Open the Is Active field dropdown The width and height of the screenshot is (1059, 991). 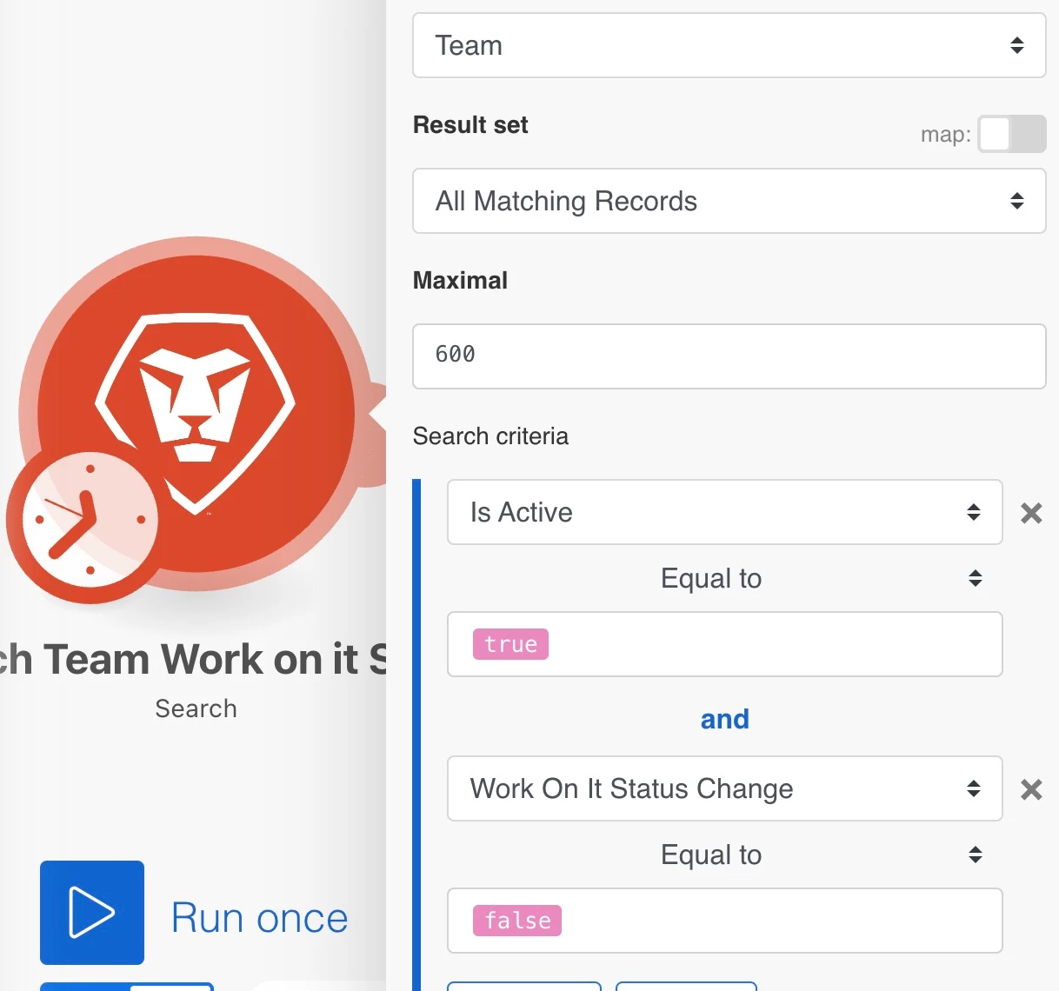tap(724, 512)
